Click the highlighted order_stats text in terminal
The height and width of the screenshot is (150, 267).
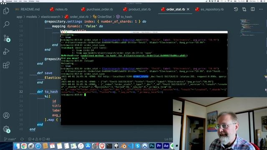(141, 77)
